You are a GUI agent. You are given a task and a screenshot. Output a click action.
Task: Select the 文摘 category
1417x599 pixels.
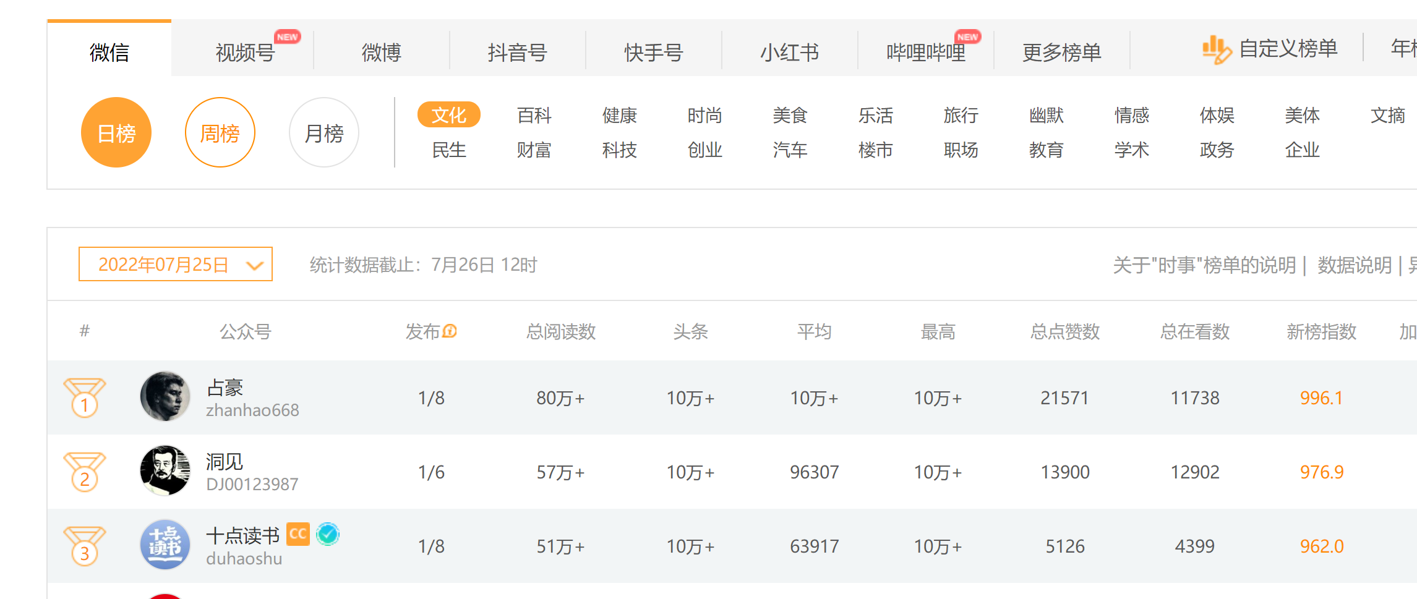tap(1388, 115)
